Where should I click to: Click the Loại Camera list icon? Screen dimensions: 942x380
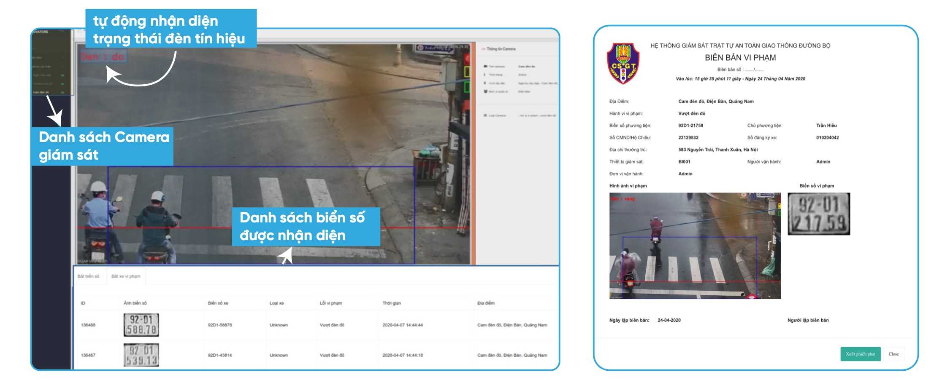tap(485, 115)
